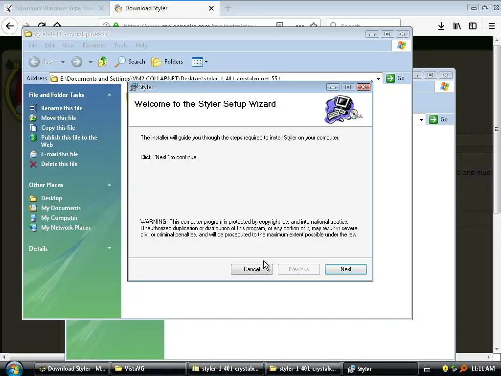This screenshot has height=376, width=501.
Task: Open My Network Places link
Action: [66, 228]
